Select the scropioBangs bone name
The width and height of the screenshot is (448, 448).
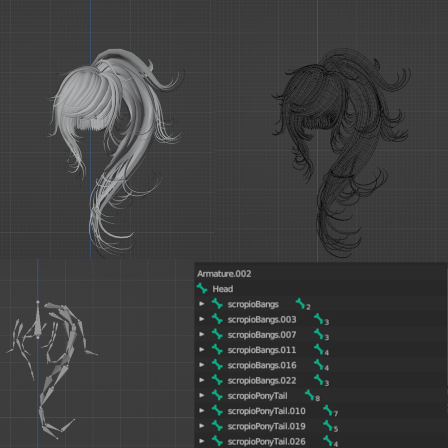253,304
